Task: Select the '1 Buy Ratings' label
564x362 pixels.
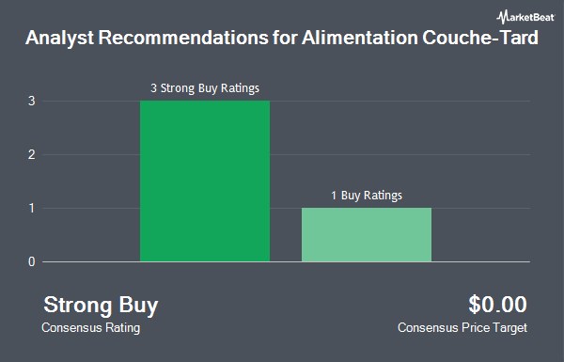Action: 367,196
